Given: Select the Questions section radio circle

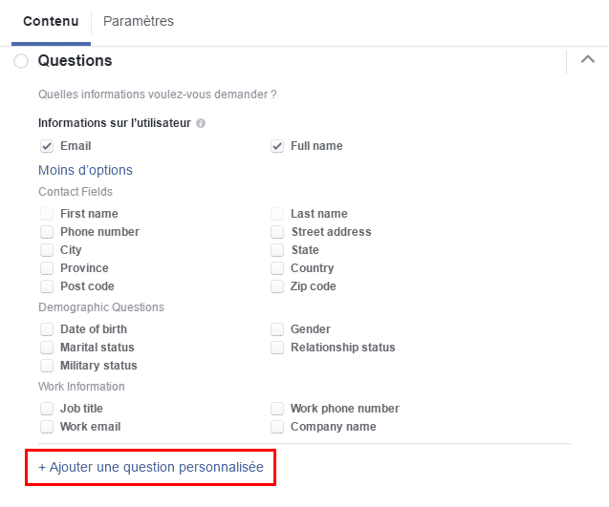Looking at the screenshot, I should point(21,61).
